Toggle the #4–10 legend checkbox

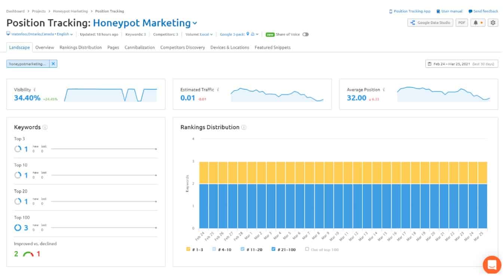coord(215,249)
